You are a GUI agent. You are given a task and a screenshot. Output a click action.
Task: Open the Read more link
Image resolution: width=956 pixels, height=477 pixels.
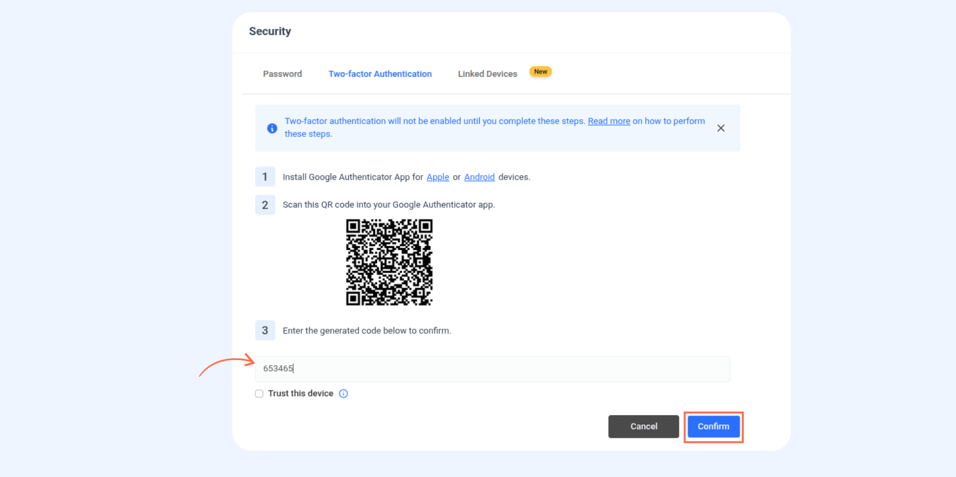tap(609, 121)
